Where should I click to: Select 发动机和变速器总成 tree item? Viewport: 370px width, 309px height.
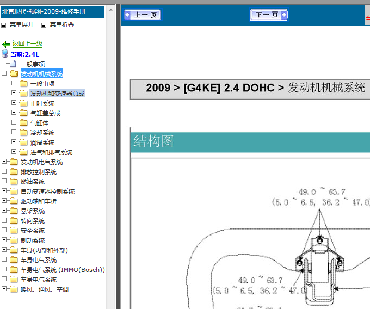coord(57,94)
